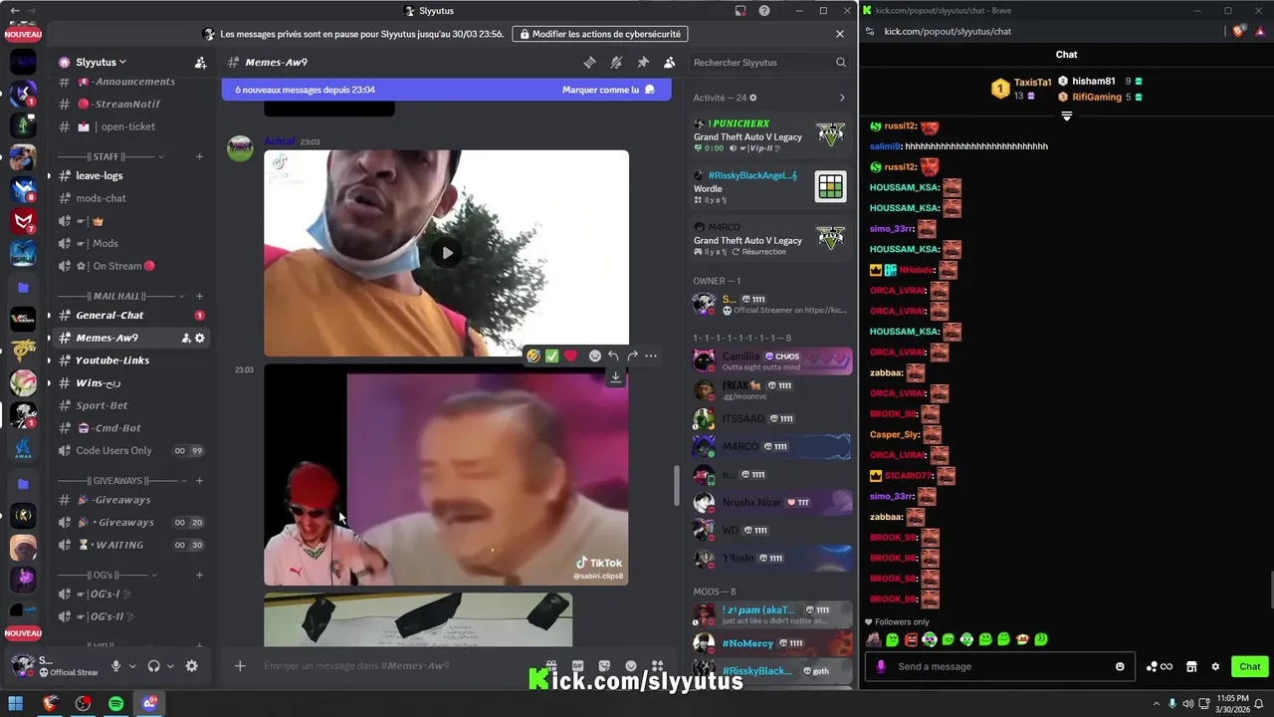Create channel plus in GIVEAWAYS category
Screen dimensions: 1274x717
click(x=199, y=480)
